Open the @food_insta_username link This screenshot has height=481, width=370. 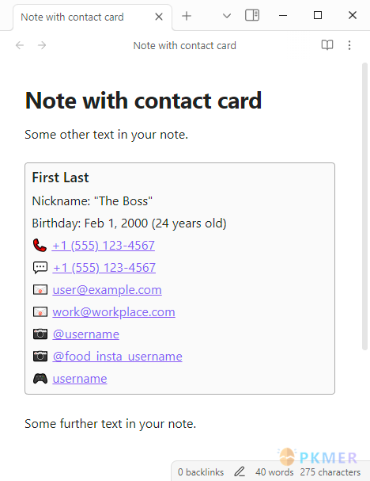[117, 357]
